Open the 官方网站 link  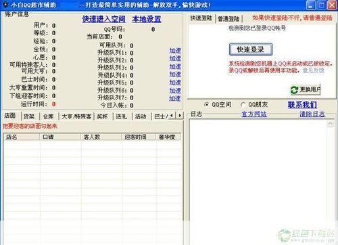coord(254,114)
